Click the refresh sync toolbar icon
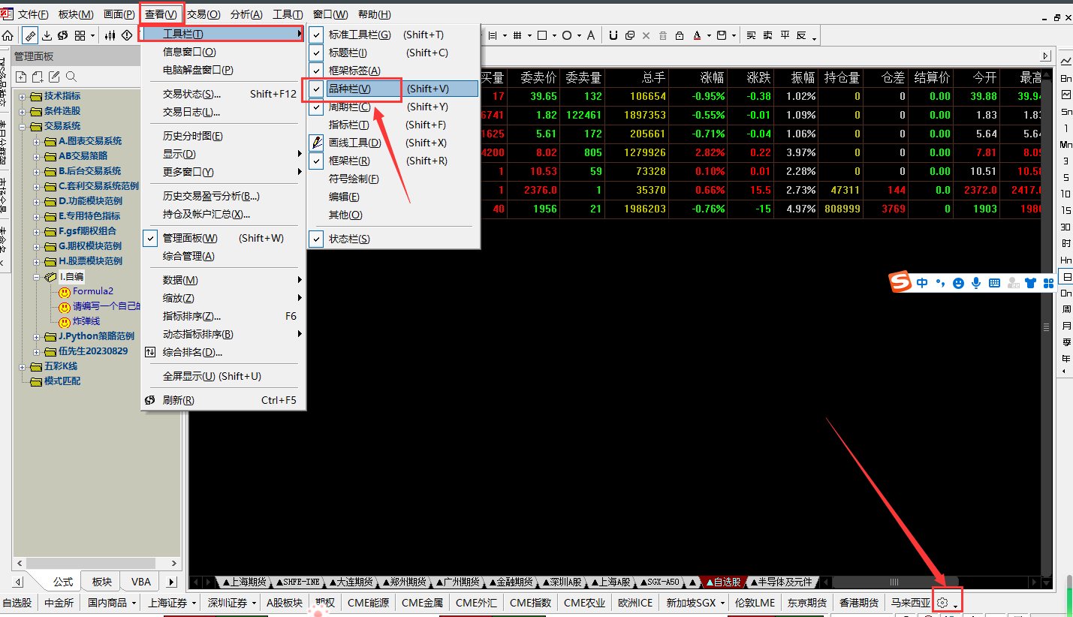1073x617 pixels. [63, 35]
